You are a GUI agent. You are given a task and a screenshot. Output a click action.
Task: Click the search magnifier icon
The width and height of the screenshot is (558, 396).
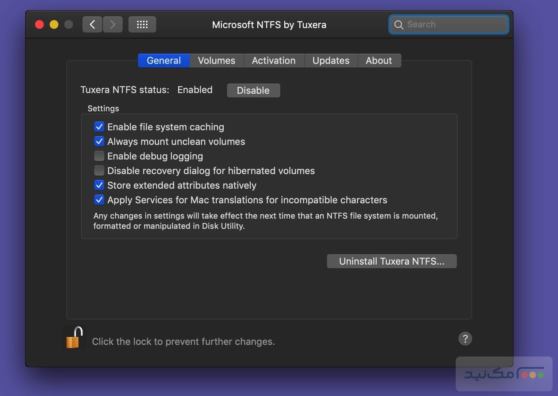click(x=399, y=24)
